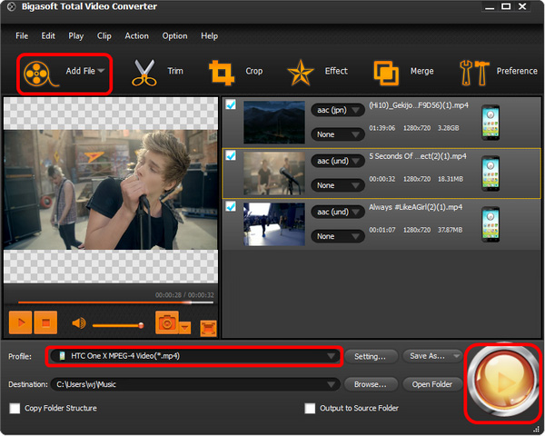Expand the Destination path dropdown
The height and width of the screenshot is (436, 545).
(331, 384)
